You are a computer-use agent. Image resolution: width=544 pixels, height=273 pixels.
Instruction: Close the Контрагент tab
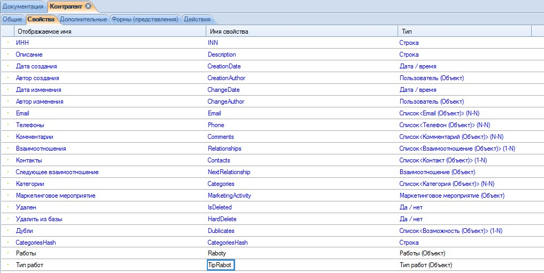click(x=88, y=6)
